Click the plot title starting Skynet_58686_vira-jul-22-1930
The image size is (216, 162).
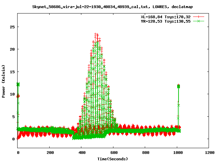(x=112, y=7)
